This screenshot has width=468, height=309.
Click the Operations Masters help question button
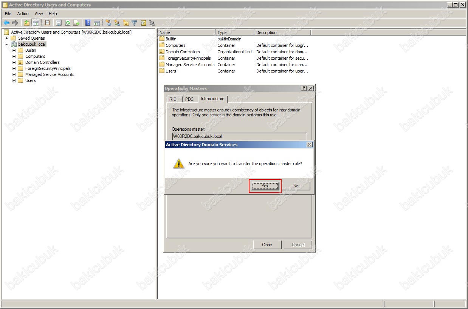click(x=304, y=88)
